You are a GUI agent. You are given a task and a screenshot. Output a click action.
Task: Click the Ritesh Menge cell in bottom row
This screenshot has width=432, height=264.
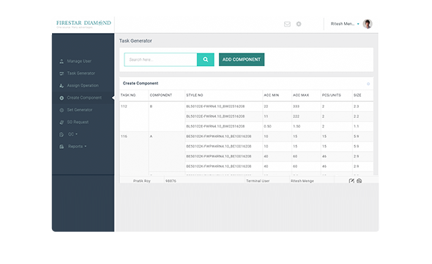(302, 181)
